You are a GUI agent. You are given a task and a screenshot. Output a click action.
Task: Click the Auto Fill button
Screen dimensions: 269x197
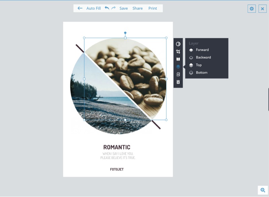[93, 8]
